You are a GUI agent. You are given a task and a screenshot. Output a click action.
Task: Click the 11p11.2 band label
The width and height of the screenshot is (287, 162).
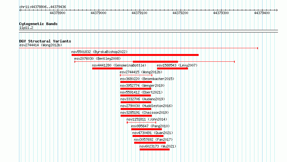point(26,28)
